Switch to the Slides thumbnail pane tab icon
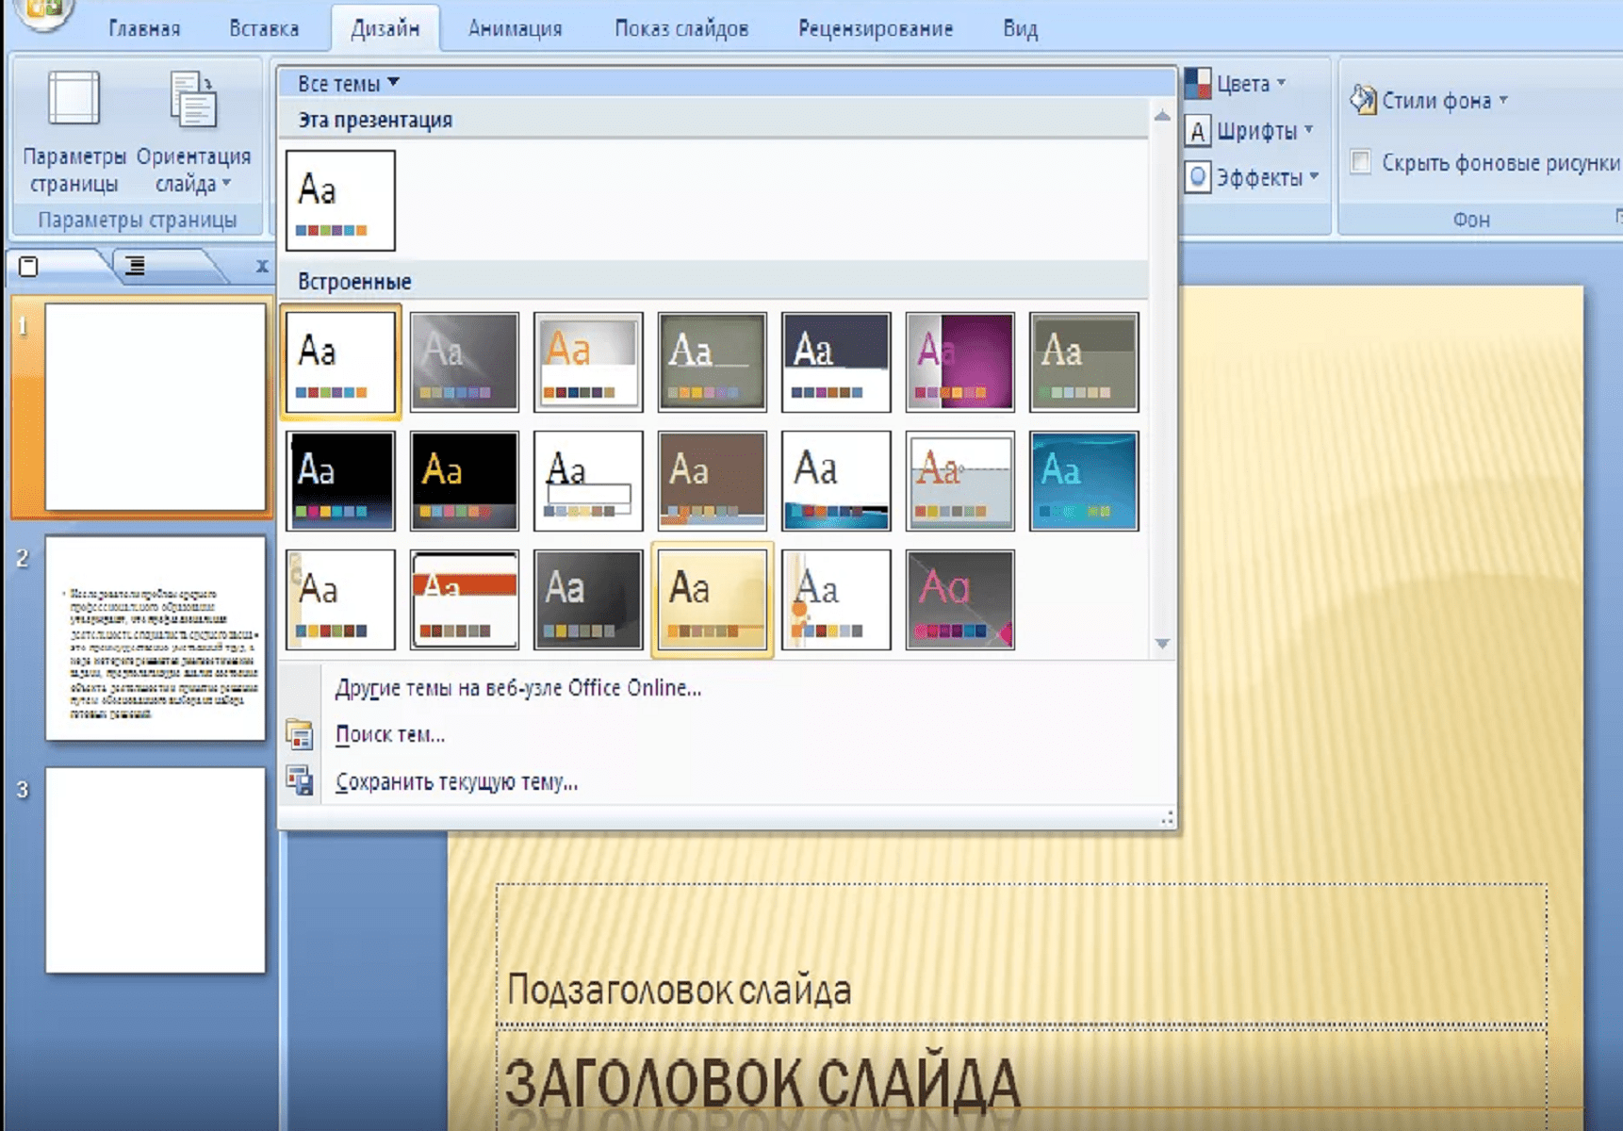The image size is (1623, 1131). [29, 267]
